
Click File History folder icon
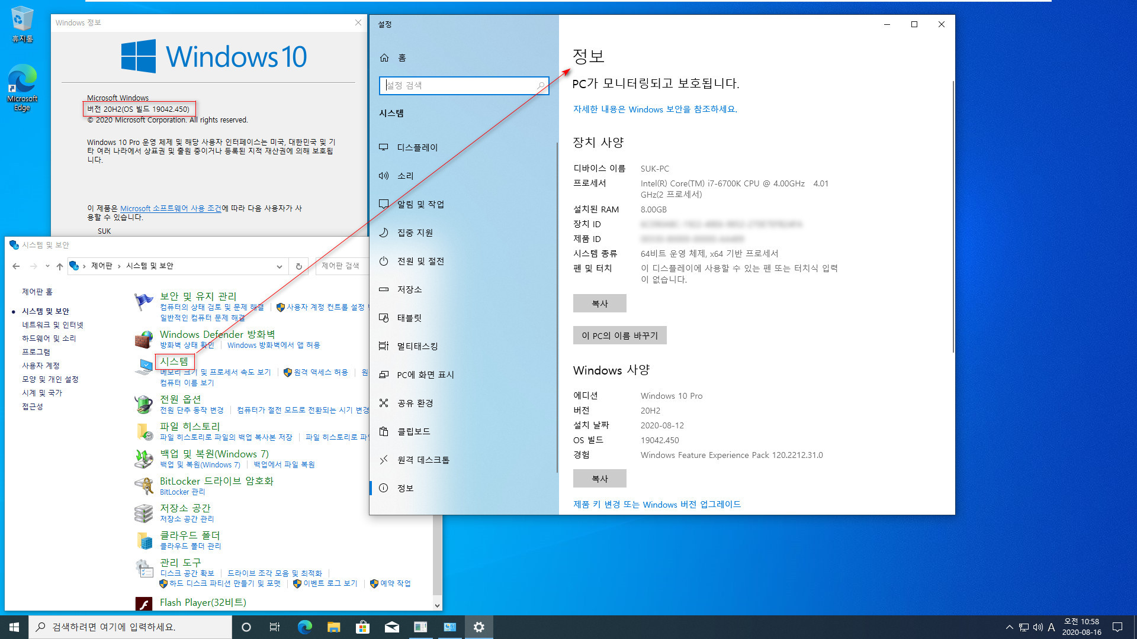pyautogui.click(x=143, y=431)
